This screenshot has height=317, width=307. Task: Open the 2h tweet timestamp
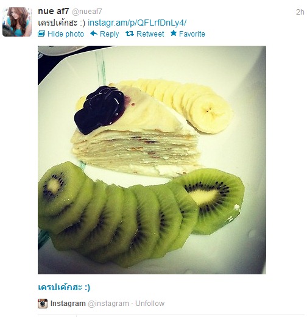(x=300, y=12)
